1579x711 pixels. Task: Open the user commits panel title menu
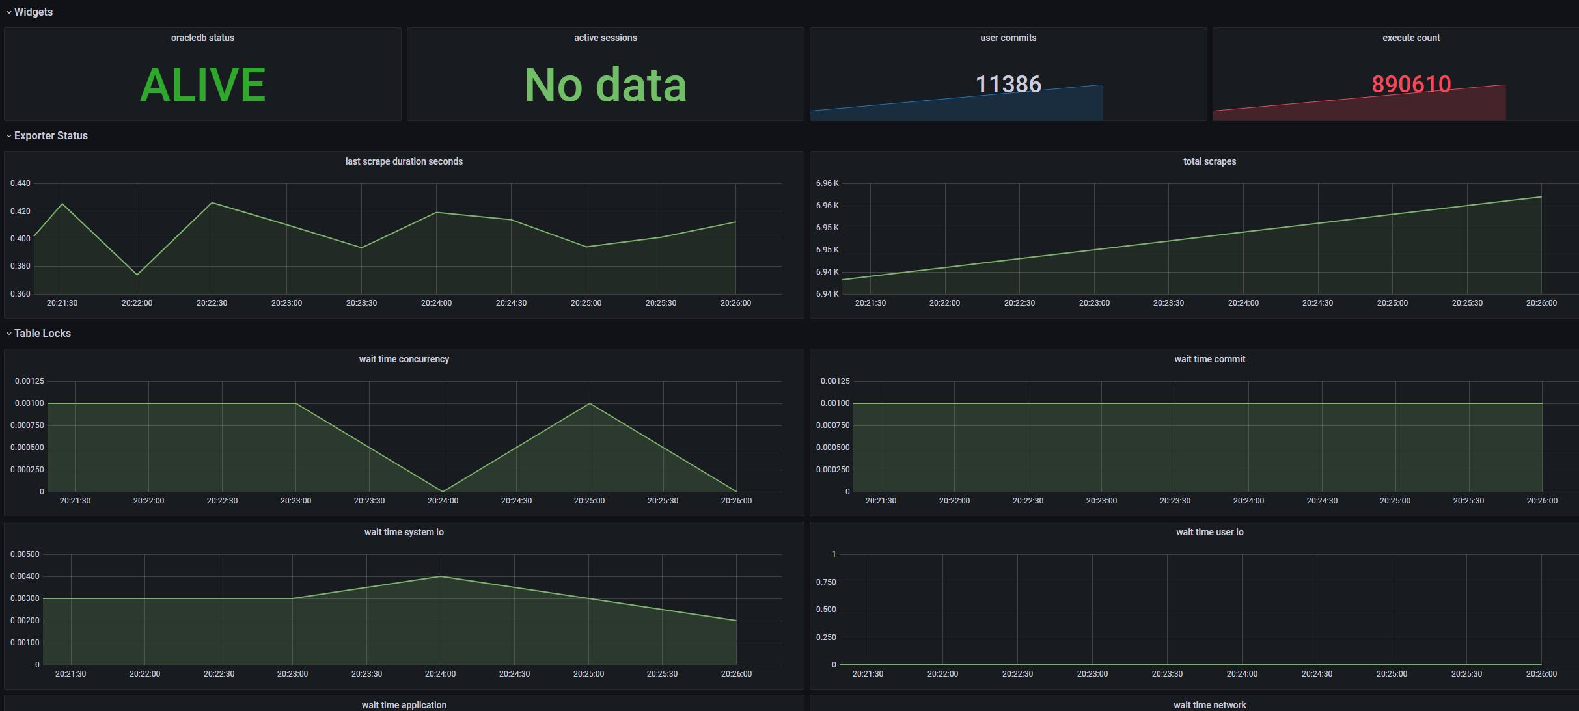[1008, 38]
